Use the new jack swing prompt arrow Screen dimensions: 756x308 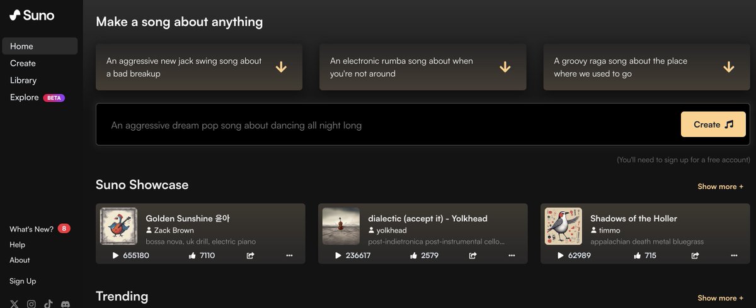click(281, 67)
